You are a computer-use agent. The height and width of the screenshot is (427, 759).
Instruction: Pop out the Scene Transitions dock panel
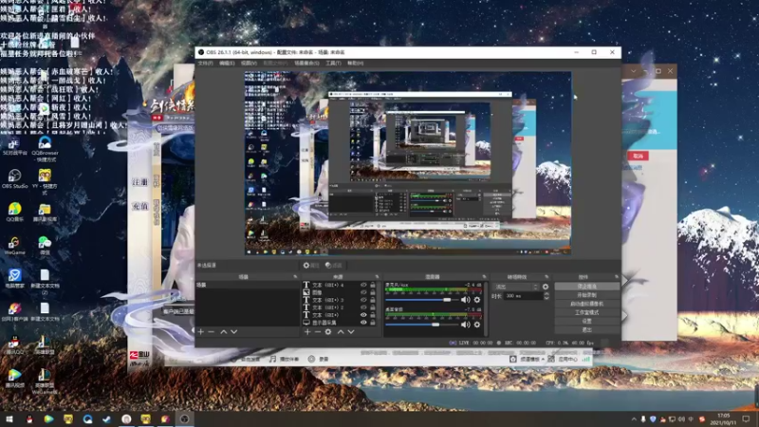[547, 277]
